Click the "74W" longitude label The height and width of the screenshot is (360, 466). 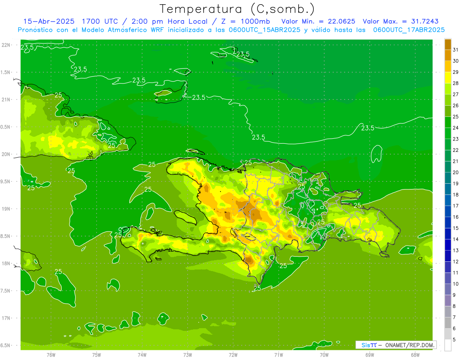tap(142, 355)
